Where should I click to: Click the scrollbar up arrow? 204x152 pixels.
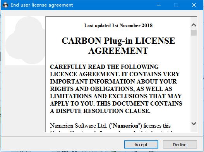194,25
